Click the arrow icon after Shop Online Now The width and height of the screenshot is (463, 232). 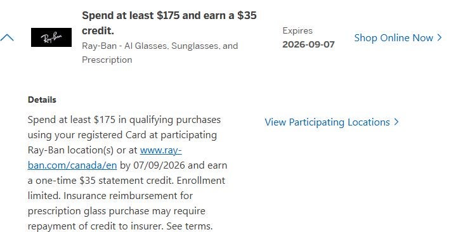click(440, 38)
